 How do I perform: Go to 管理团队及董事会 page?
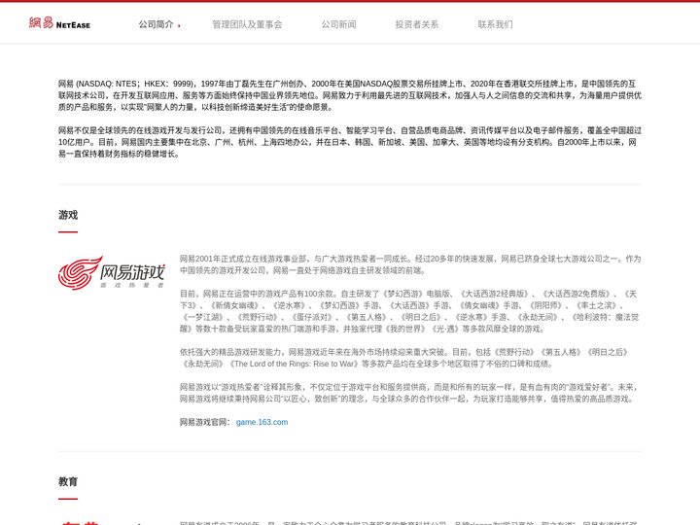(247, 24)
